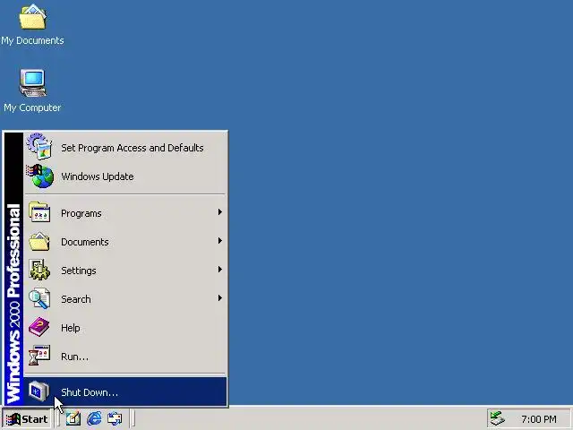Click the Show Desktop quick launch icon
This screenshot has width=573, height=430.
73,418
